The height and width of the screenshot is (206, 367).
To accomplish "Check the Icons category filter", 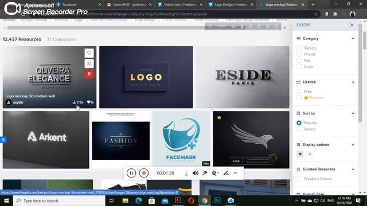I will [299, 66].
